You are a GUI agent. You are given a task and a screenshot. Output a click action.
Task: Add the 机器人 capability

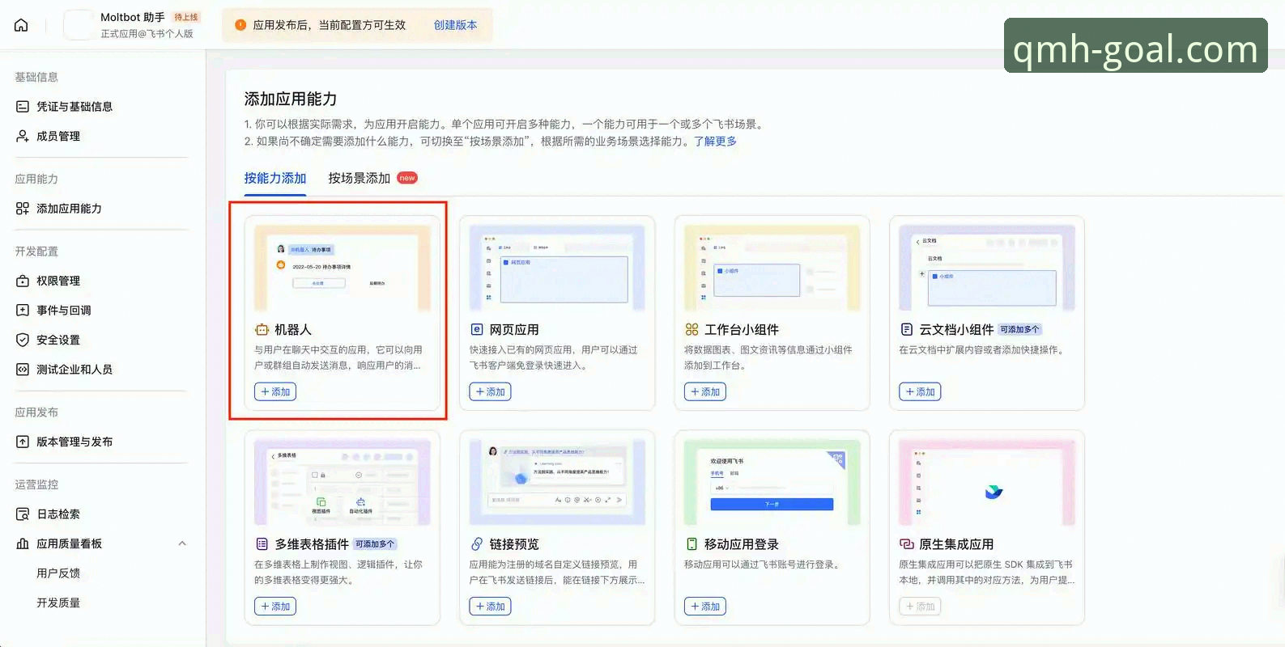[x=275, y=391]
